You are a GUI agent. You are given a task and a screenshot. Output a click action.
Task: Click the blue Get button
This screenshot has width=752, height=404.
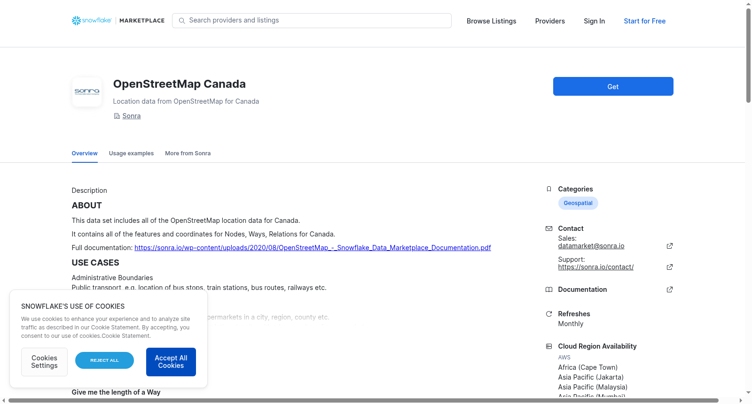(x=613, y=86)
